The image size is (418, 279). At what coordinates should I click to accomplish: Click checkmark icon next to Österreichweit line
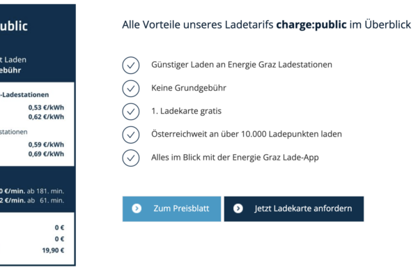[131, 134]
